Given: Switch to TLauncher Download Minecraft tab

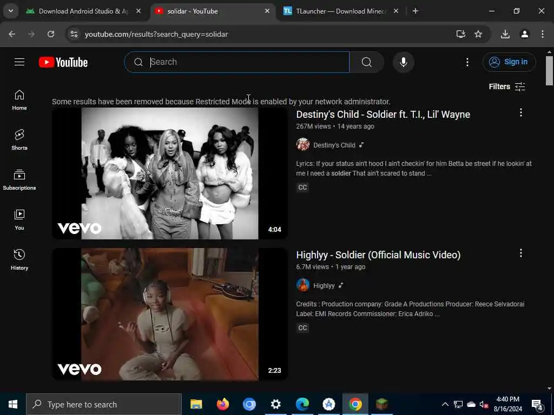Looking at the screenshot, I should 340,11.
